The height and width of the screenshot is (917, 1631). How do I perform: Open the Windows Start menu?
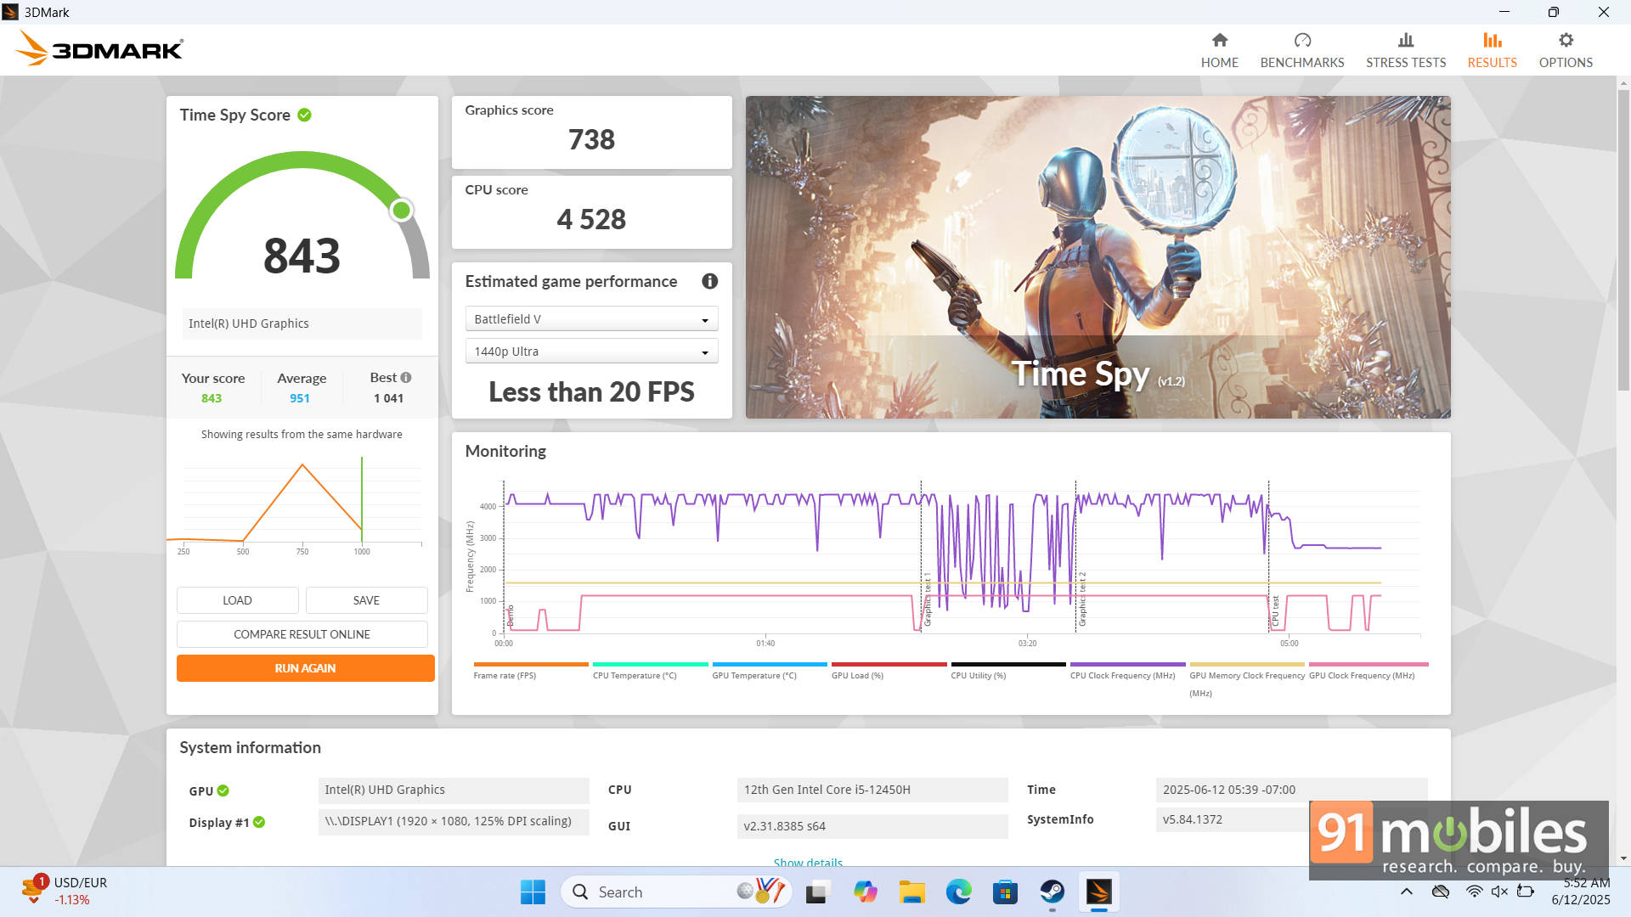tap(533, 892)
